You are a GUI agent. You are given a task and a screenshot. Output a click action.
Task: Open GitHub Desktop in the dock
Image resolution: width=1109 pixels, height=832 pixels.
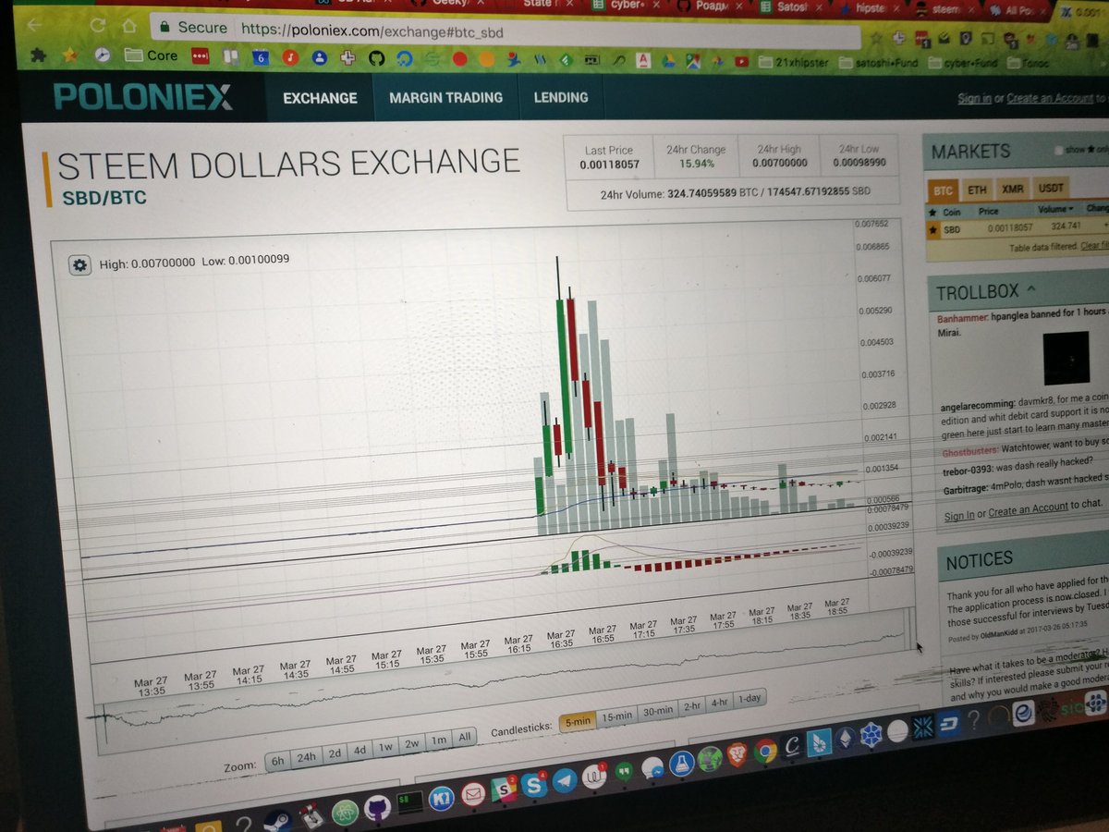pos(377,809)
